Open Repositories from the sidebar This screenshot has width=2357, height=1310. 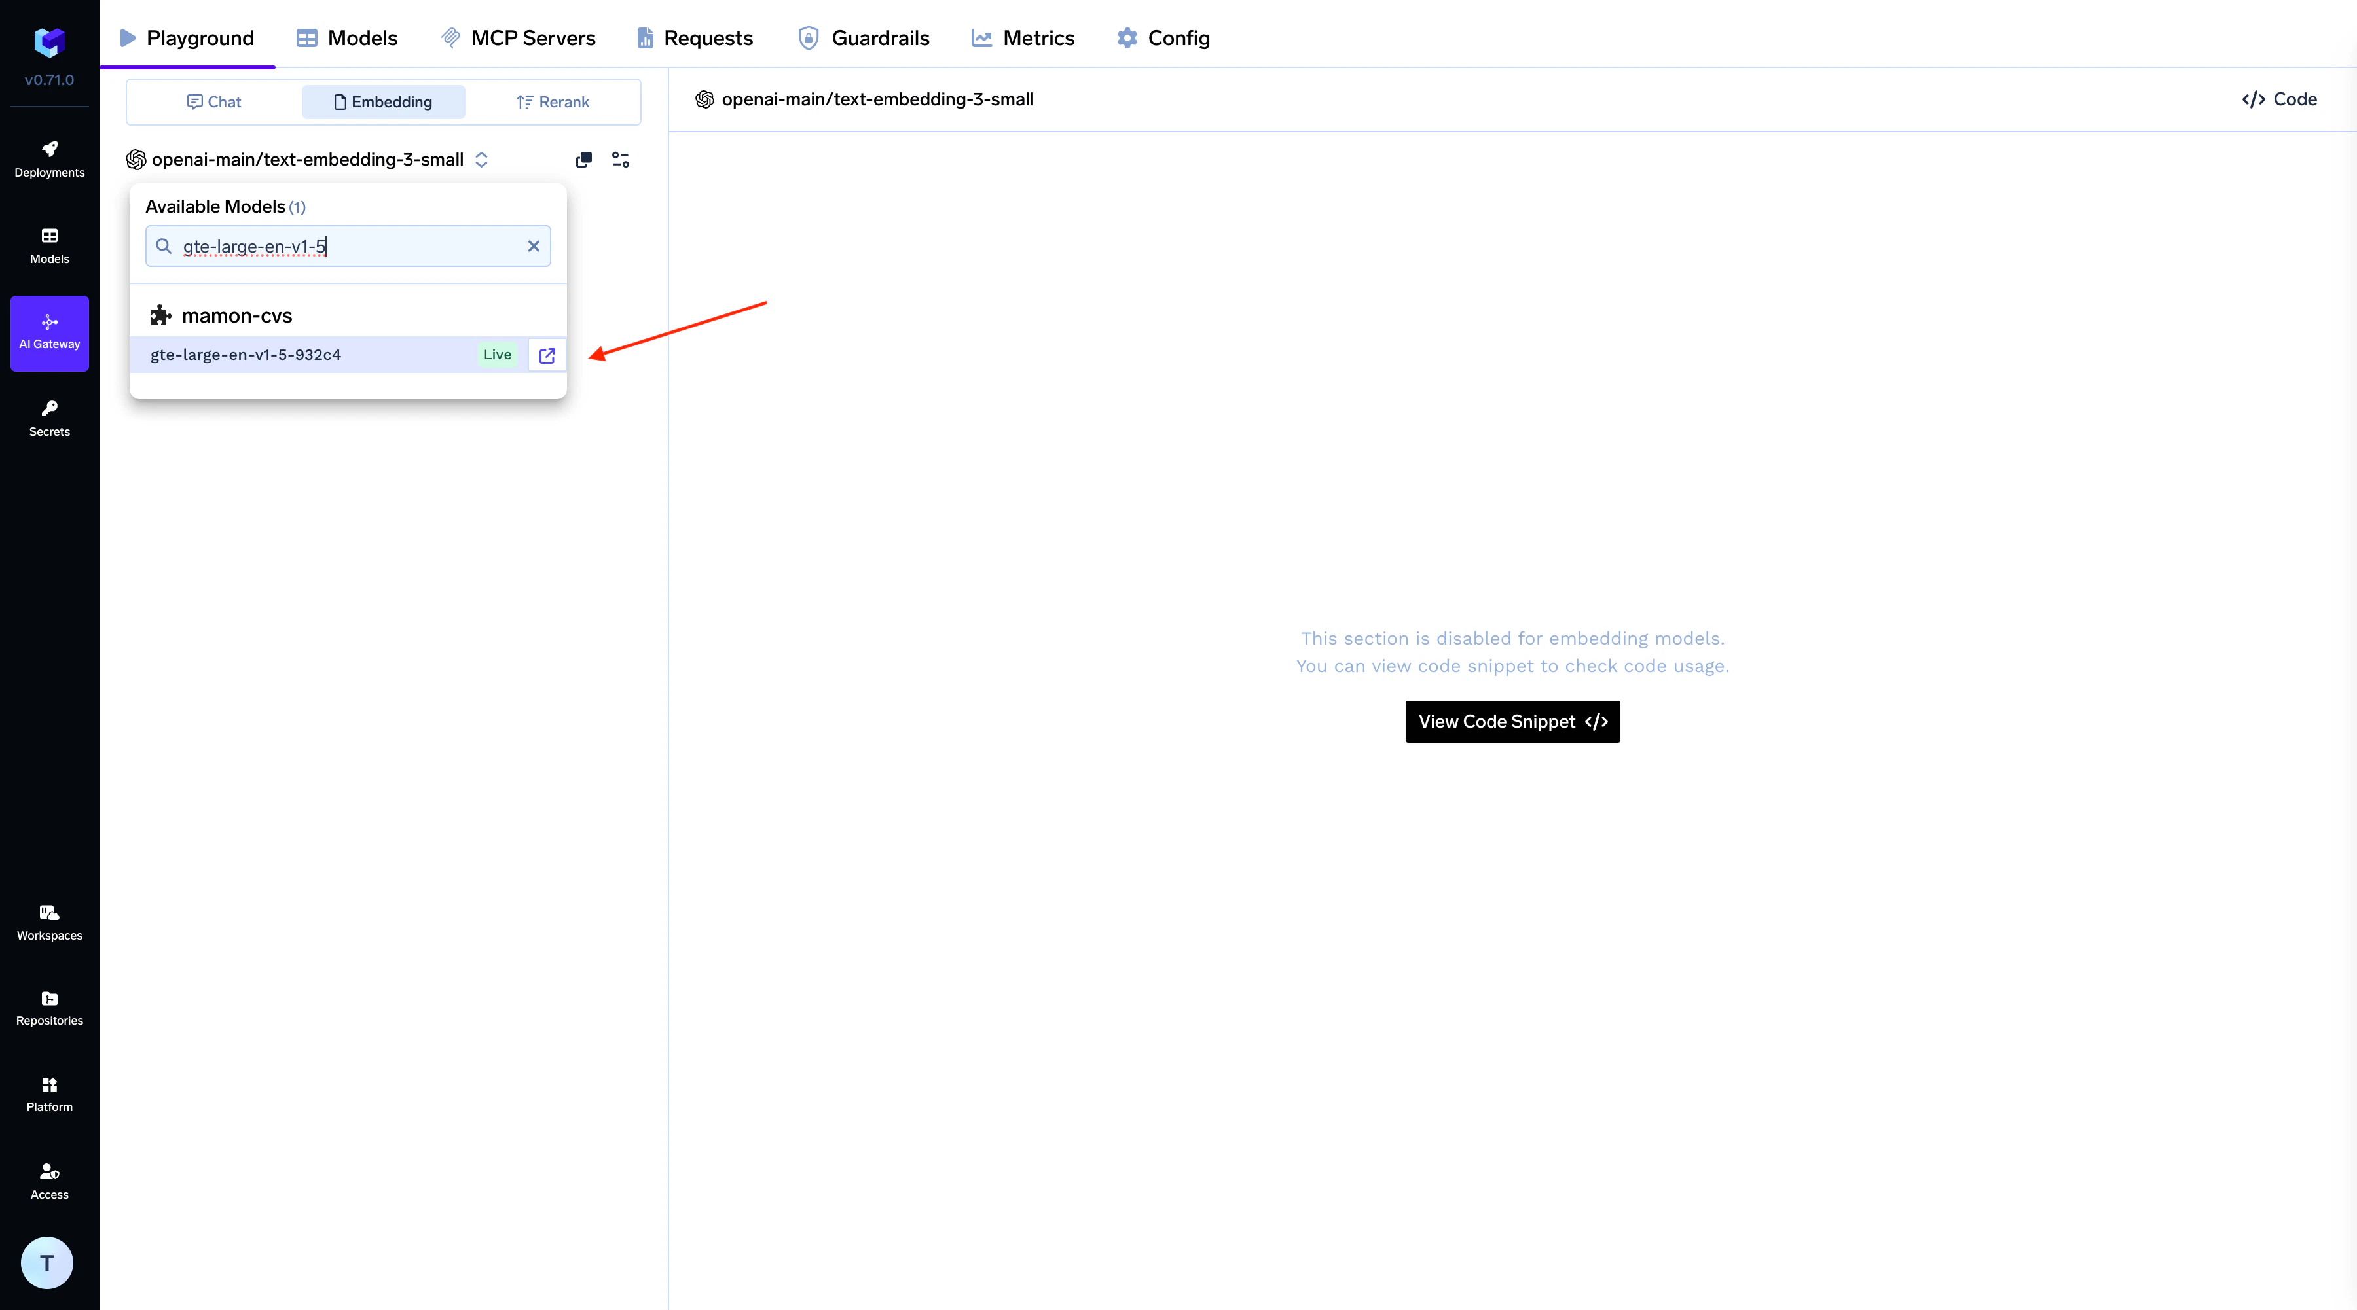(48, 1008)
